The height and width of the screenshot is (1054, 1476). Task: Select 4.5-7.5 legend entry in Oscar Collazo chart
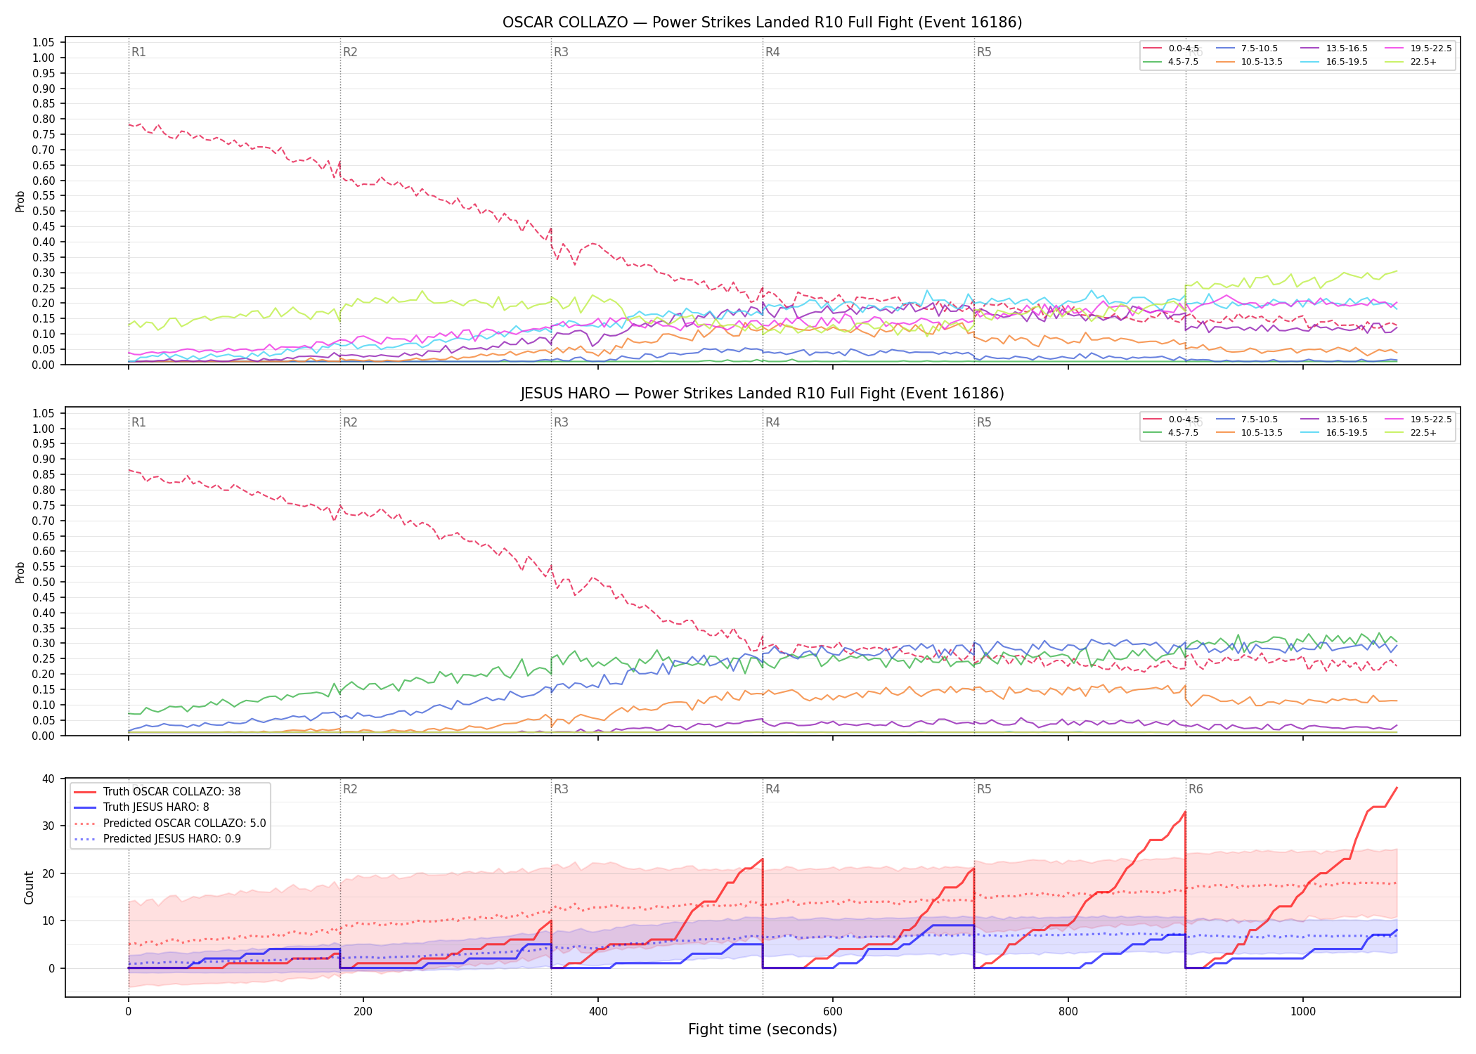(1170, 62)
